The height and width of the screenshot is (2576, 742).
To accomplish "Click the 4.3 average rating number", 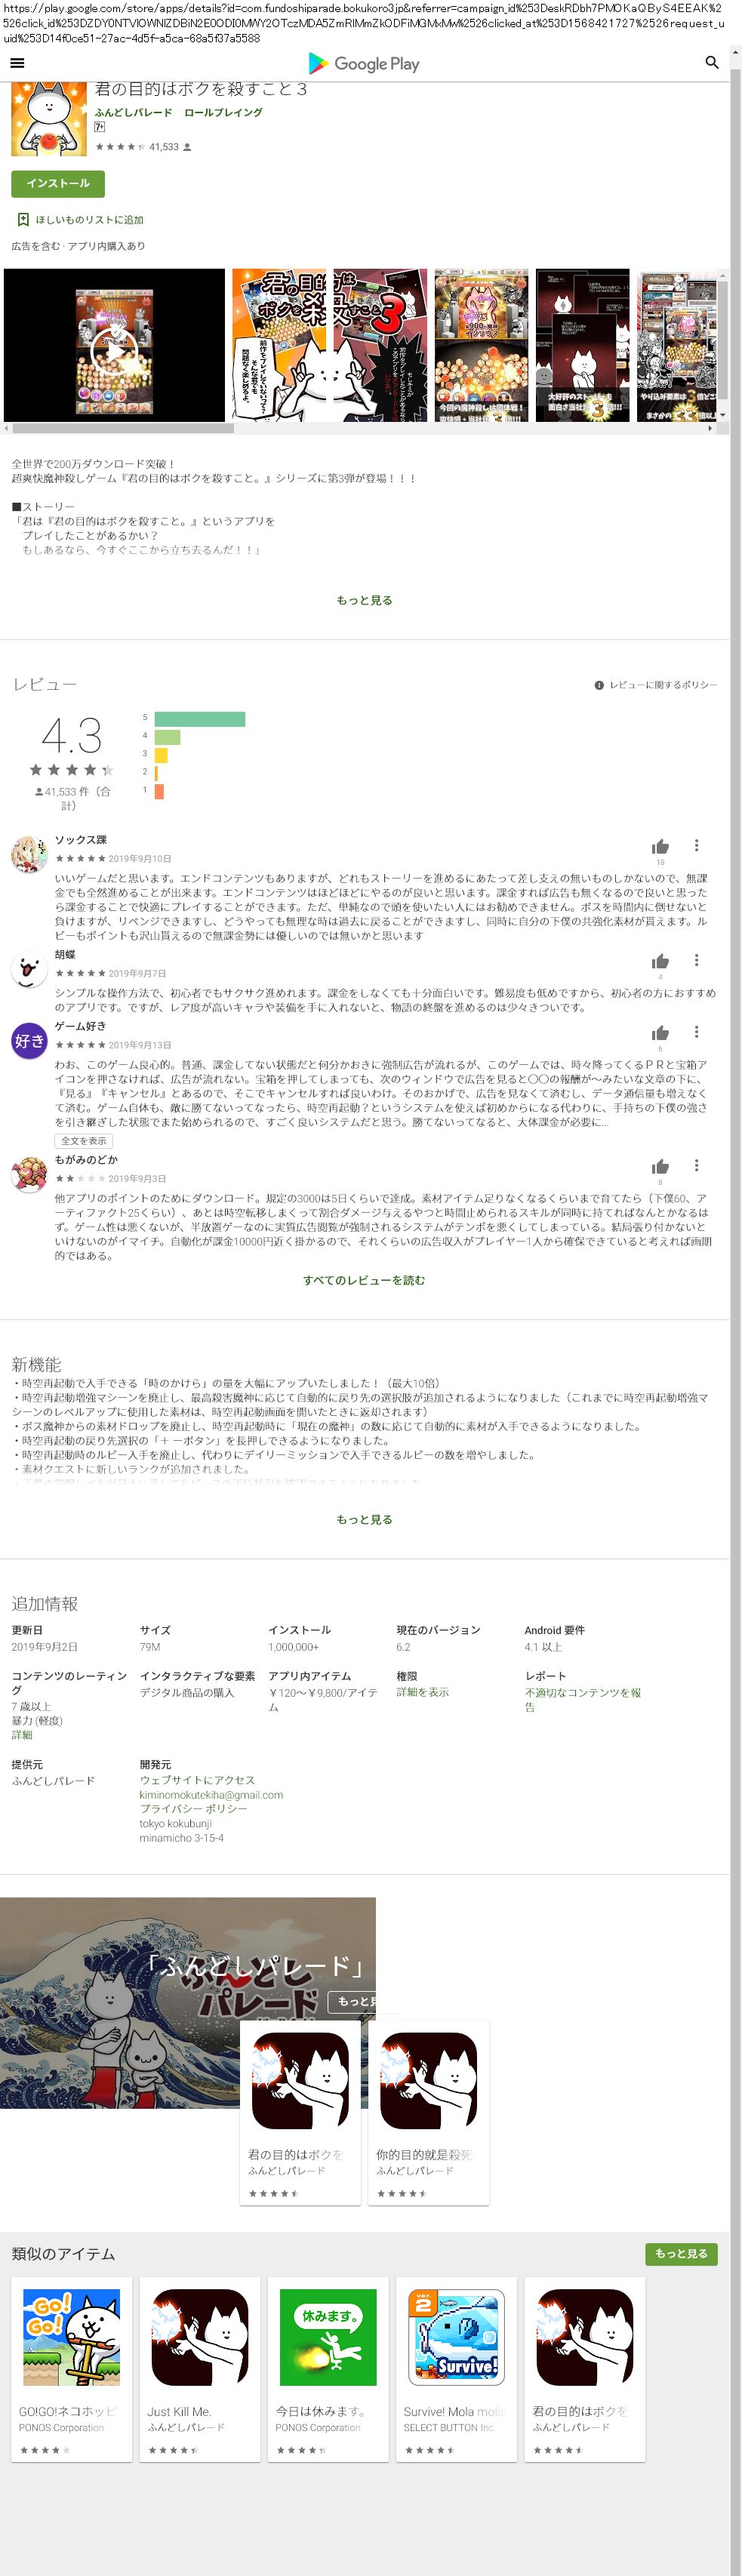I will coord(72,736).
